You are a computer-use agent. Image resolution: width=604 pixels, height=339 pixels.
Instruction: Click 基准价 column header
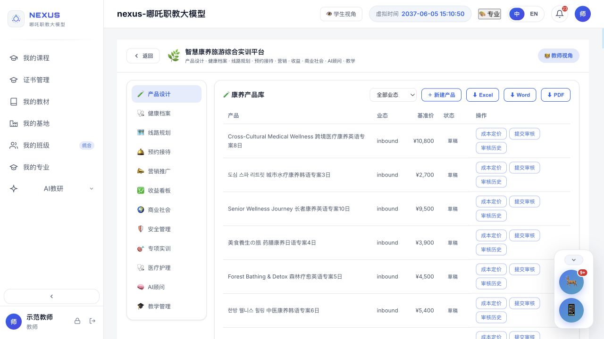click(x=426, y=115)
